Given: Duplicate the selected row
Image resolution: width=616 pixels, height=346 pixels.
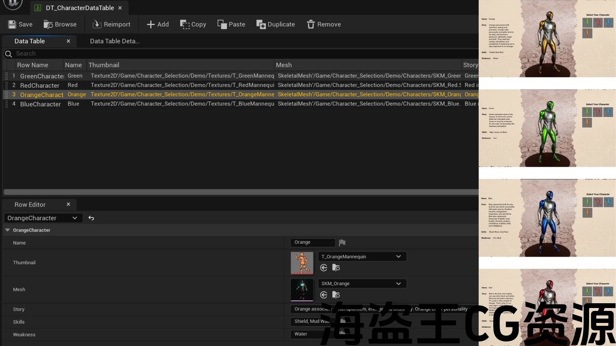Looking at the screenshot, I should [275, 25].
